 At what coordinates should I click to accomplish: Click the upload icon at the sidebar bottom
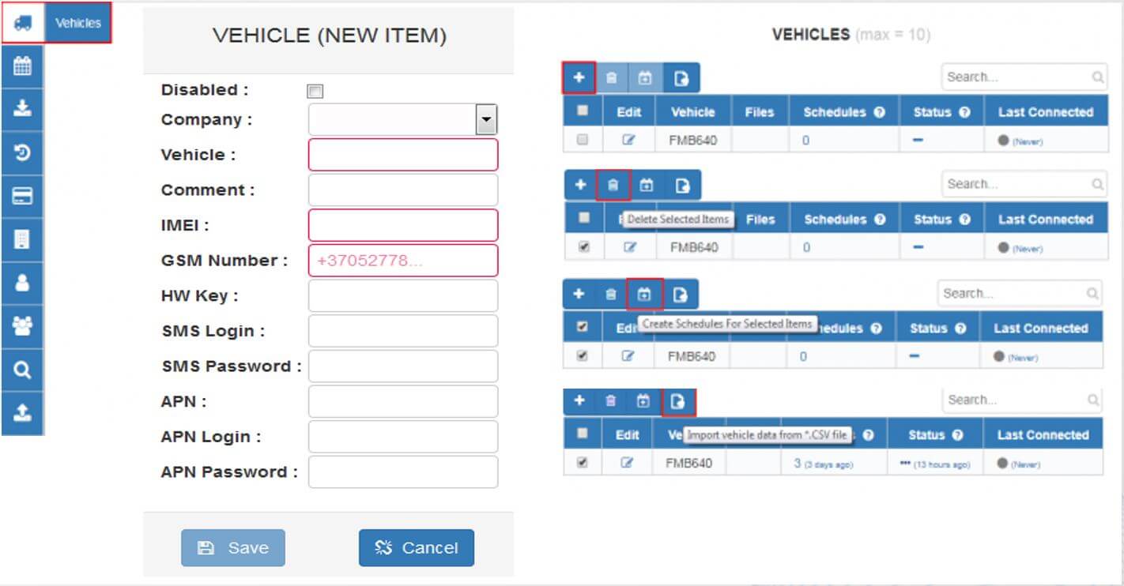[x=22, y=410]
